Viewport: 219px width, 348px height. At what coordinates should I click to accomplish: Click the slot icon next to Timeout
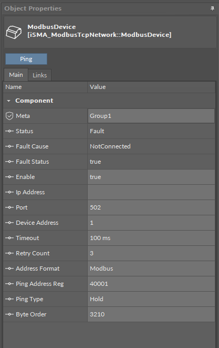coord(9,238)
